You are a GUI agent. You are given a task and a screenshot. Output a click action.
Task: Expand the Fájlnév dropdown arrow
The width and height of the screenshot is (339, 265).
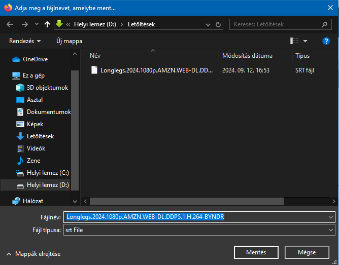tap(331, 217)
